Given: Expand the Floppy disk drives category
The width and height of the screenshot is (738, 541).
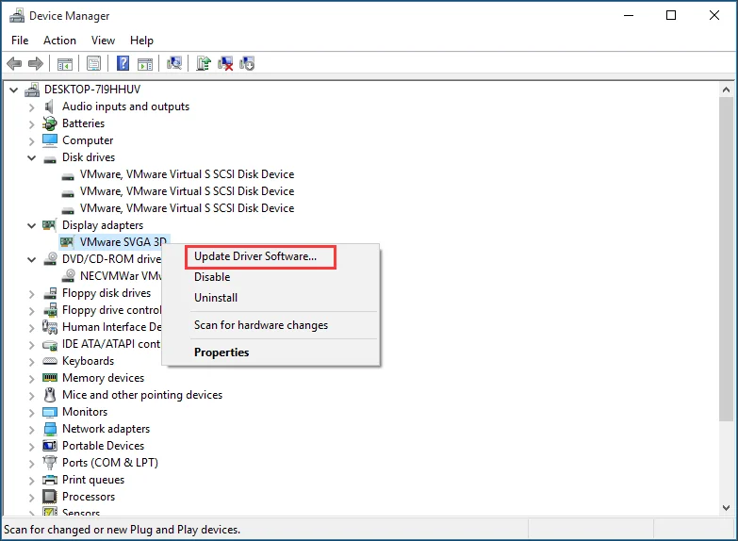Looking at the screenshot, I should coord(31,294).
